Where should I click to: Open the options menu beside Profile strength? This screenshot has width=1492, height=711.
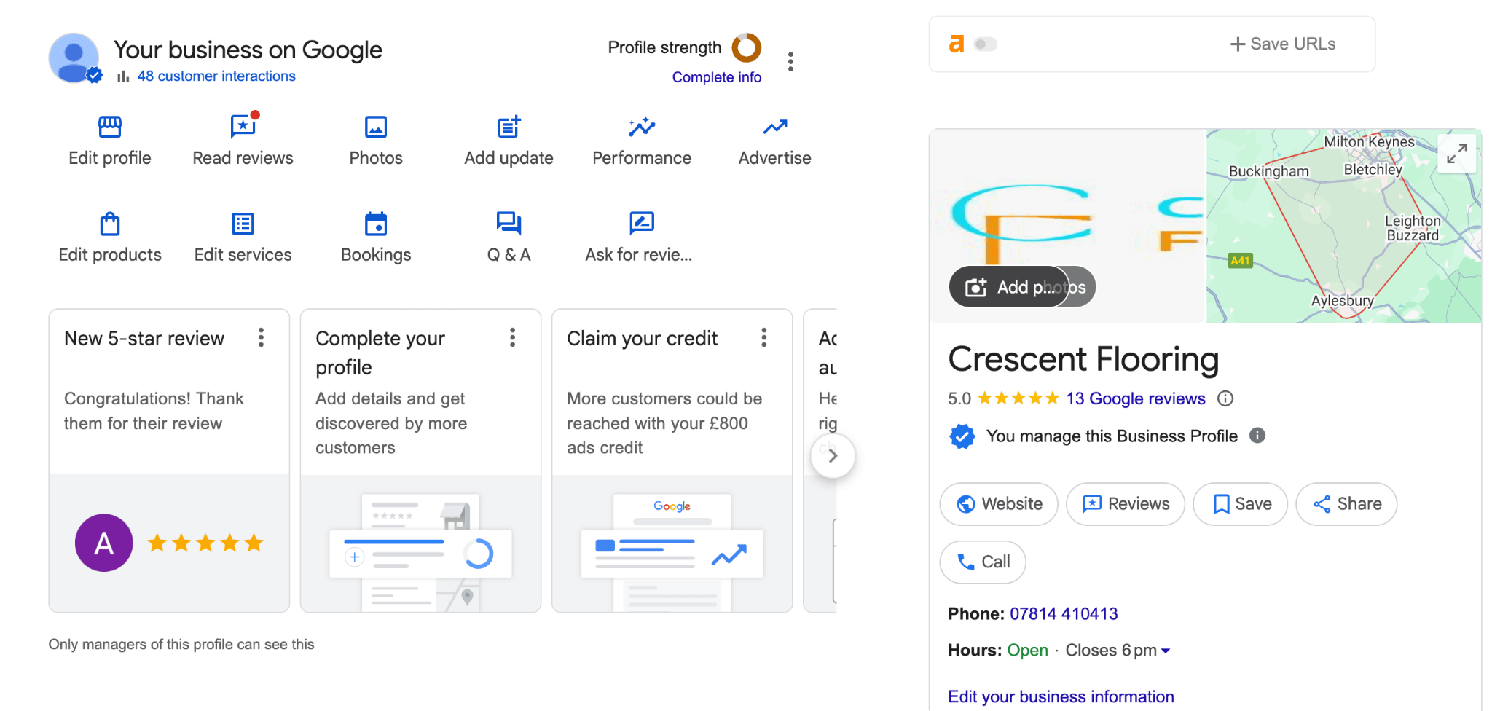(x=790, y=61)
